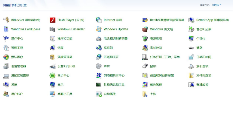Open the Windows 防火墙 brick icon

[x=145, y=29]
